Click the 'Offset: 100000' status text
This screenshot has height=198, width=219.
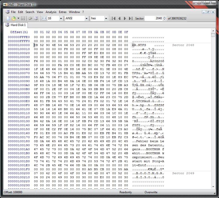coord(13,192)
